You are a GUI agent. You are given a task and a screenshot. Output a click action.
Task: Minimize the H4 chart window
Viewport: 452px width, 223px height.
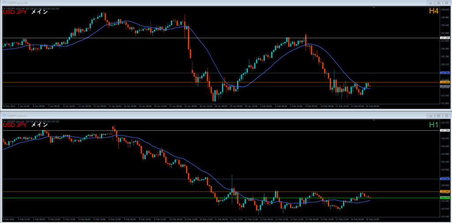[429, 3]
